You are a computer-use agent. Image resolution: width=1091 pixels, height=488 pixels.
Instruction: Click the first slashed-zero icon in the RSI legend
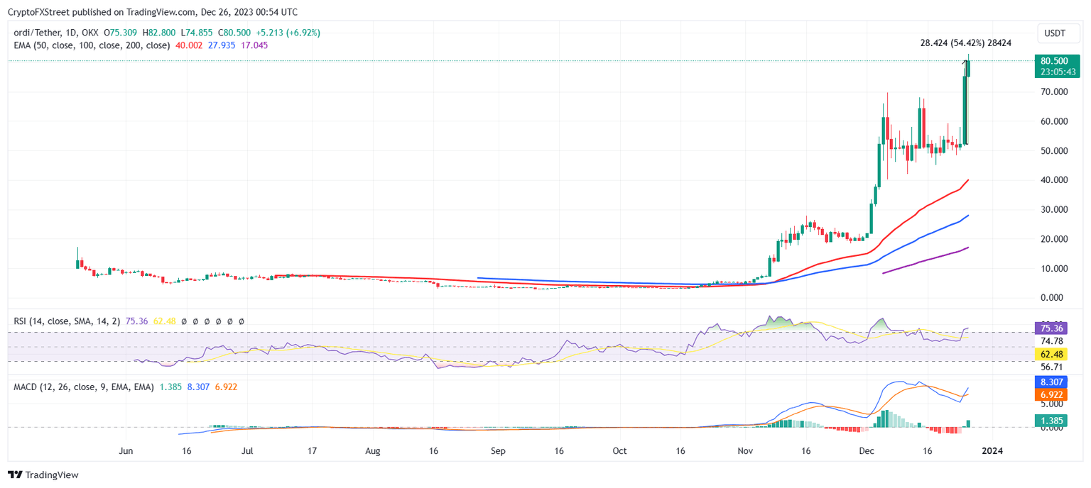pyautogui.click(x=184, y=321)
